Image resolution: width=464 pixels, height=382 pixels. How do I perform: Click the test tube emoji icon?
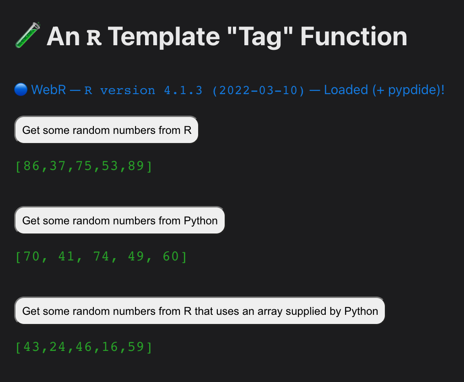tap(27, 35)
